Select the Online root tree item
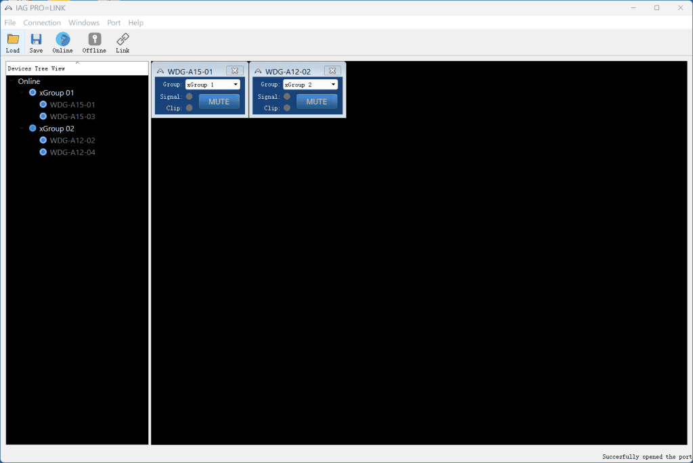 click(28, 81)
